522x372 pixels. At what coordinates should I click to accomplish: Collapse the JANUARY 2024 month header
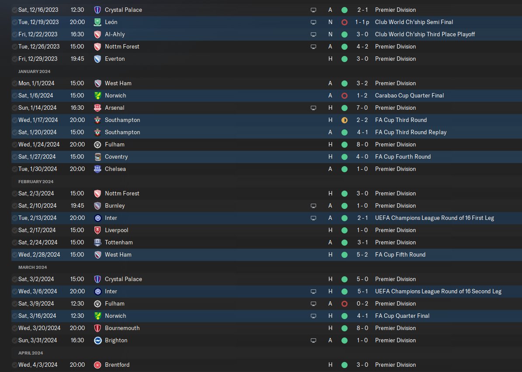point(34,71)
